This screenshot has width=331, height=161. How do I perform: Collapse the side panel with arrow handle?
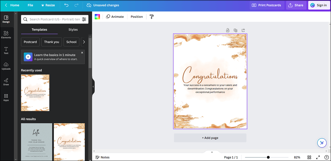coord(93,86)
